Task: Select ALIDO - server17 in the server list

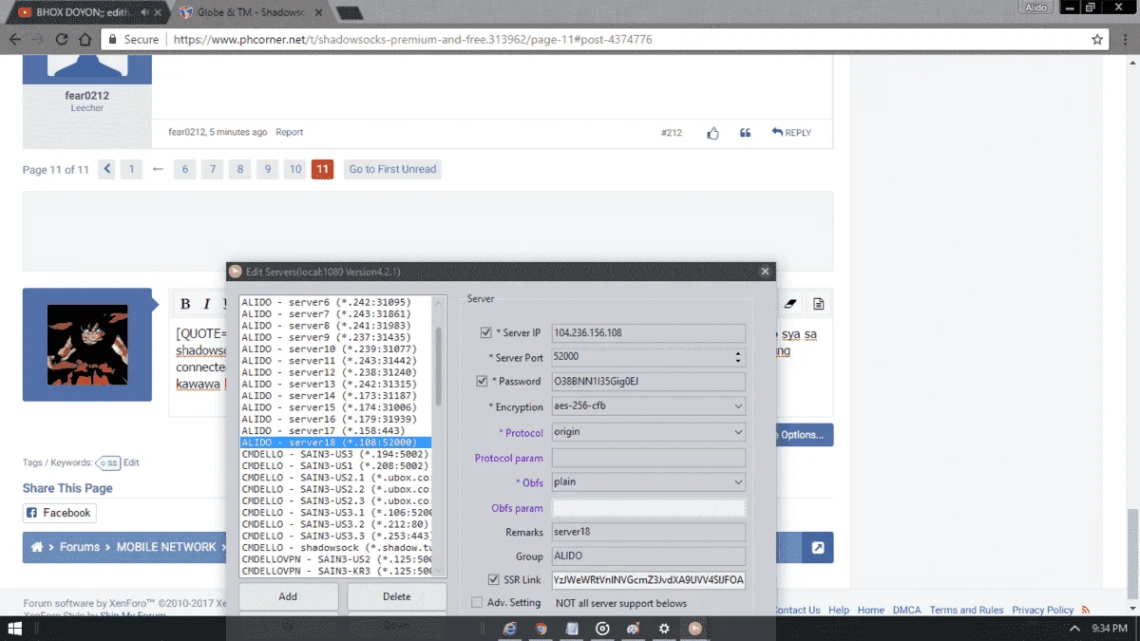Action: (x=335, y=431)
